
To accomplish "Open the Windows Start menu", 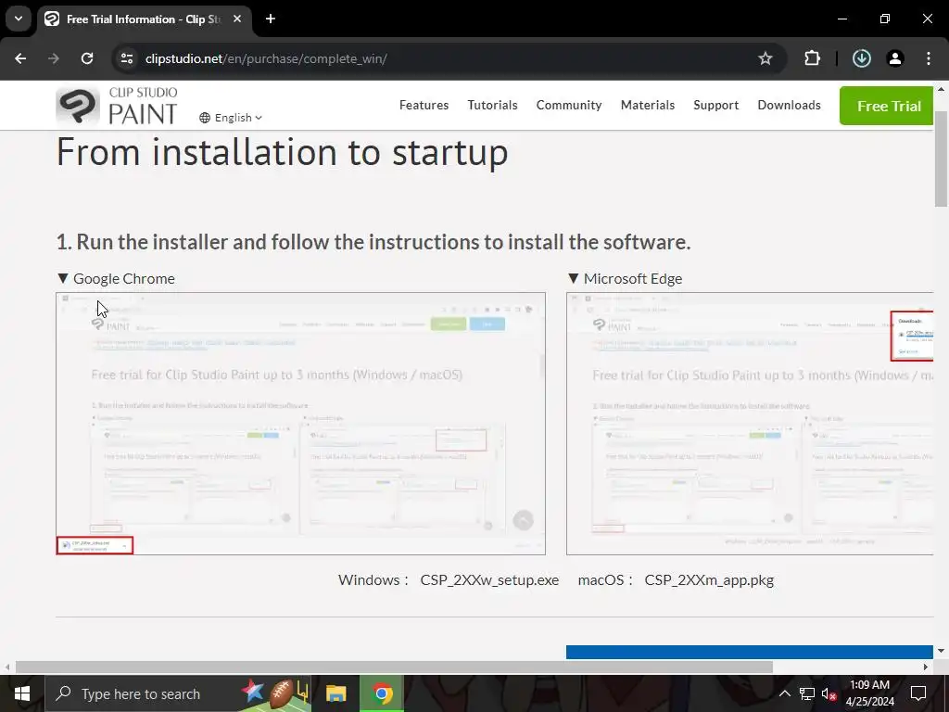I will click(x=22, y=693).
